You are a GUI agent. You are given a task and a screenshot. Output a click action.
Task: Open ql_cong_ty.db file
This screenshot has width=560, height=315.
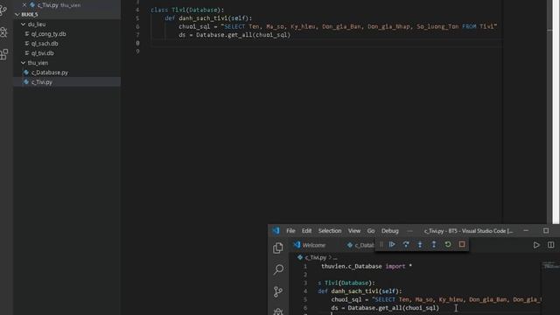tap(49, 34)
